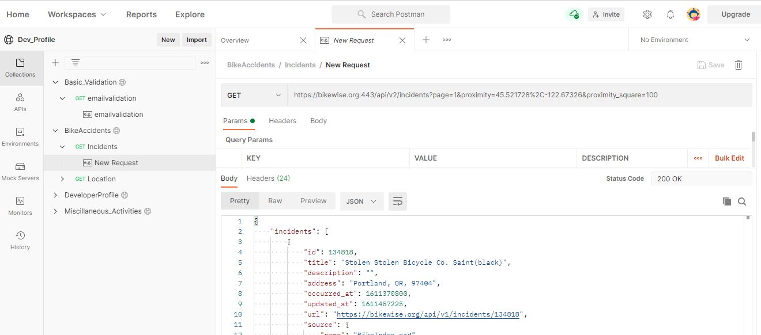Viewport: 761px width, 335px height.
Task: Open the APIs sidebar panel
Action: (x=21, y=102)
